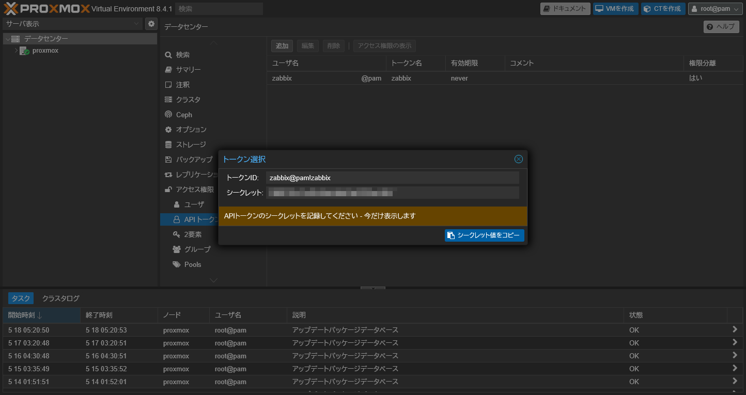
Task: Select the datacenter icon in tree
Action: 15,39
